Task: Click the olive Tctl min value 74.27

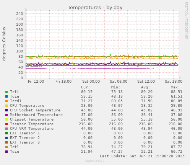Action: click(117, 147)
